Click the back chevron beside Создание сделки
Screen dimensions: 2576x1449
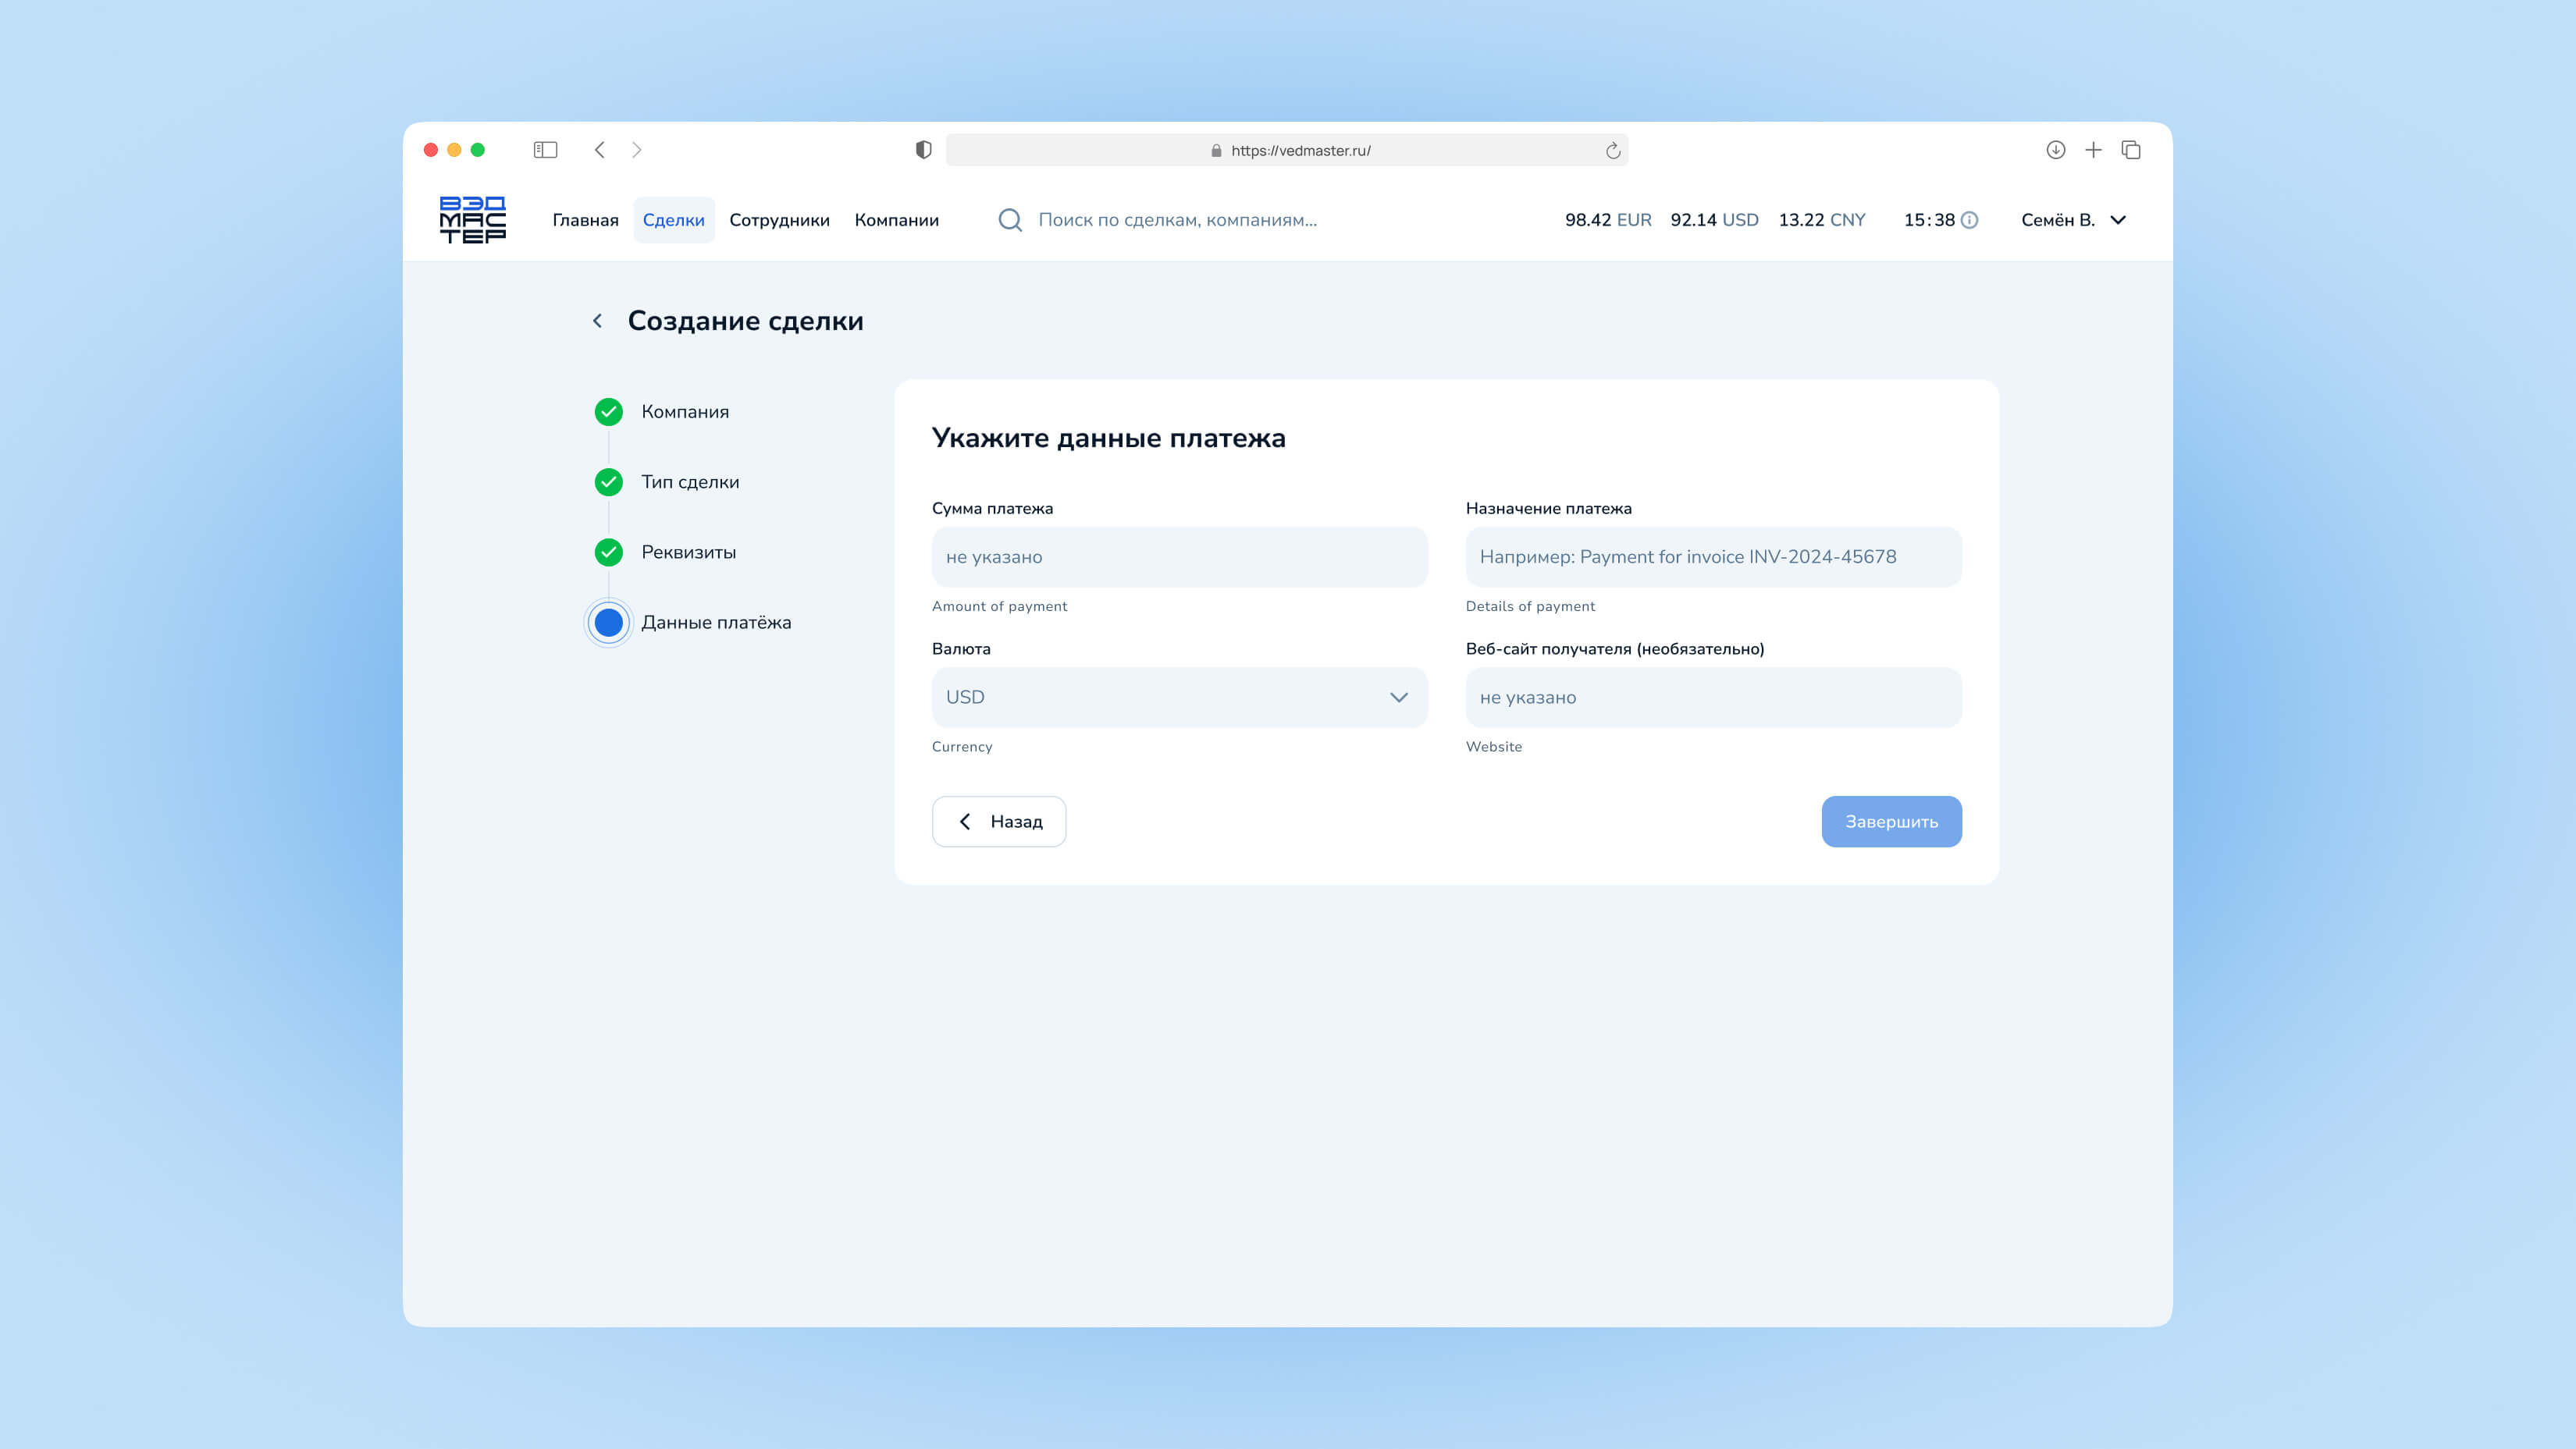pos(597,321)
